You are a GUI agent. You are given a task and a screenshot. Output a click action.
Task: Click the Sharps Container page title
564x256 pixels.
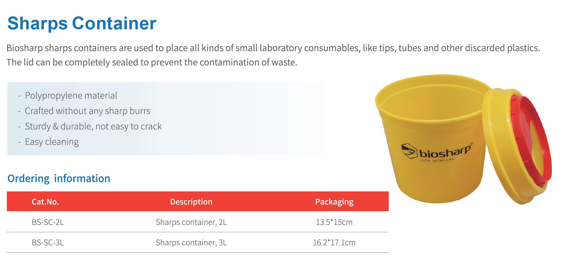coord(82,24)
